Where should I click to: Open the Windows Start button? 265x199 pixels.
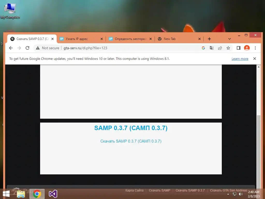(x=6, y=194)
